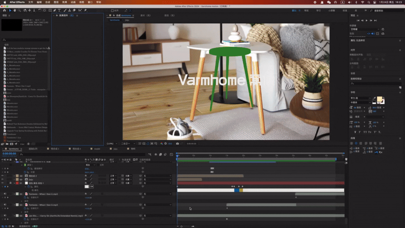Open the 渲染队列 tab
This screenshot has height=228, width=405.
[x=33, y=149]
